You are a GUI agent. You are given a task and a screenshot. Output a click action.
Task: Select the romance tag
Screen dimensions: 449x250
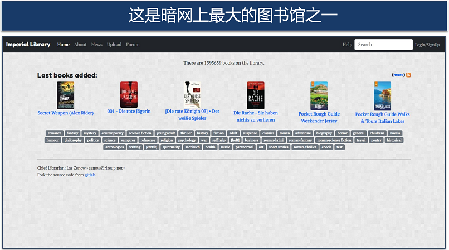(x=54, y=133)
